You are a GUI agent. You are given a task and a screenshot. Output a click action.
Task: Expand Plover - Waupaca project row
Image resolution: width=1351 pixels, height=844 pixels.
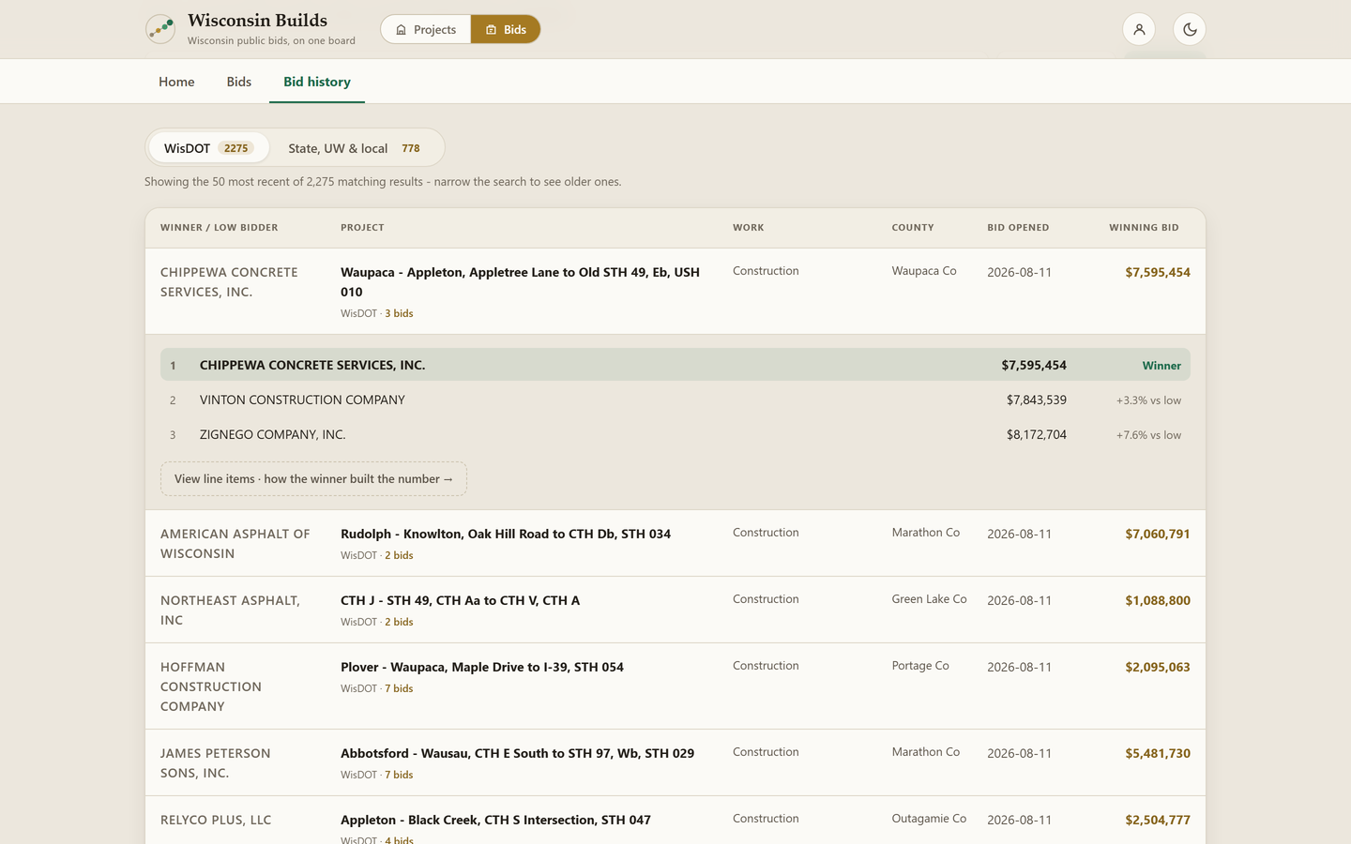(x=675, y=686)
